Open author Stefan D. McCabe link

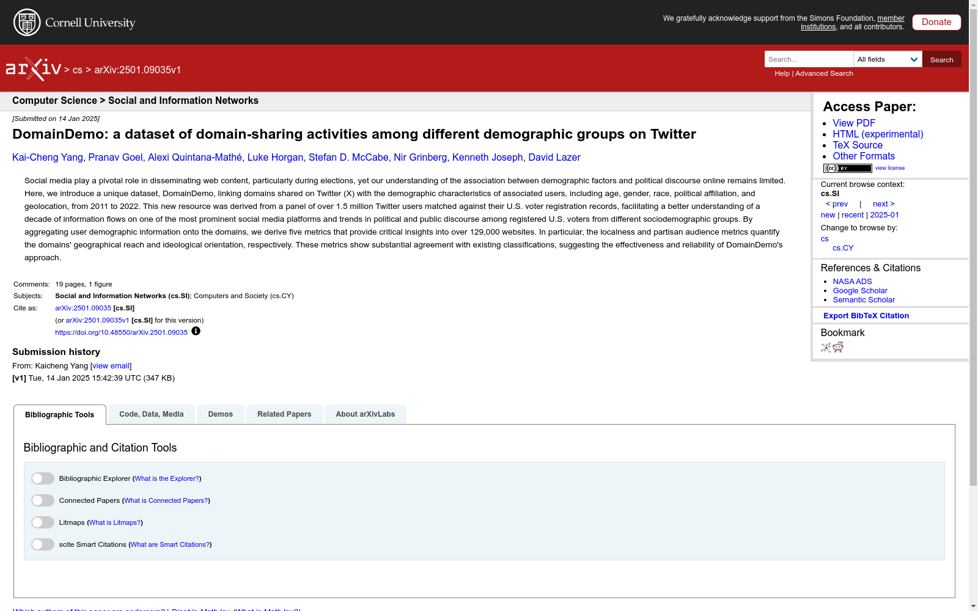click(348, 158)
